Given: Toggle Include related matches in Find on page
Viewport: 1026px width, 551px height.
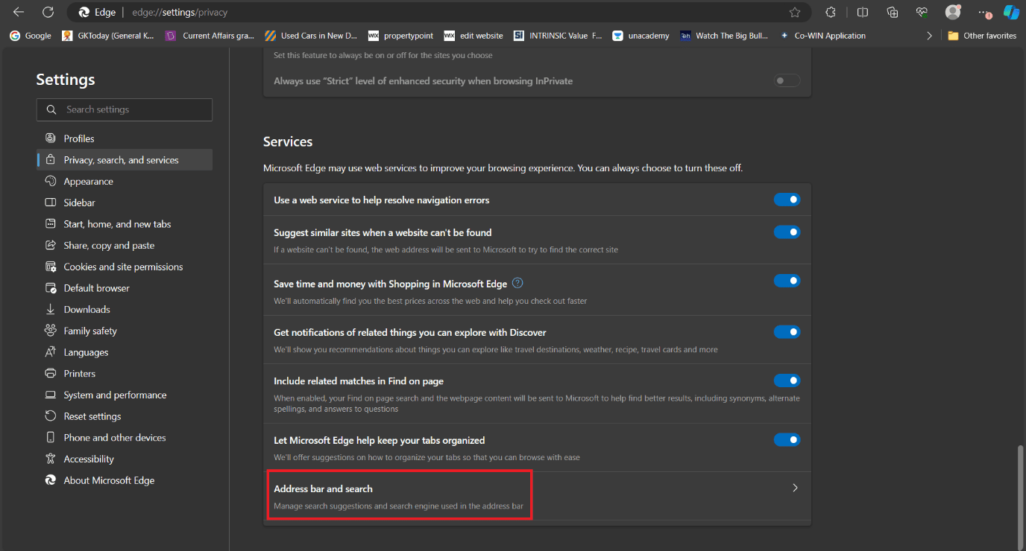Looking at the screenshot, I should point(787,380).
